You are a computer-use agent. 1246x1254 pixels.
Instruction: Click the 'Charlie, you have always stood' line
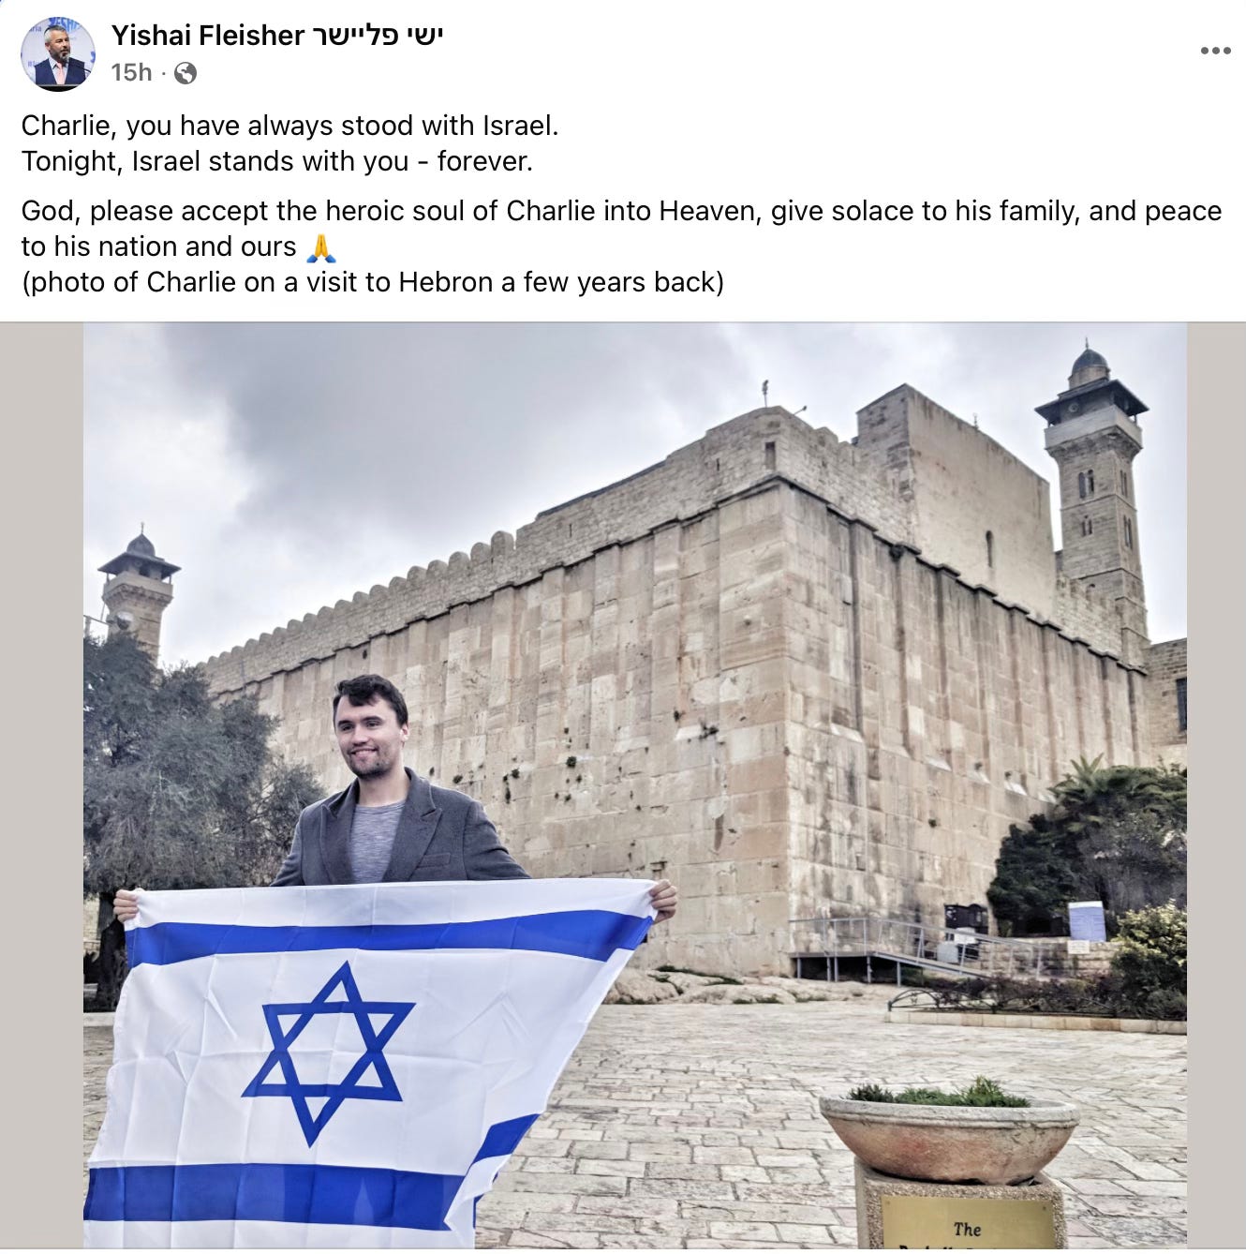289,126
